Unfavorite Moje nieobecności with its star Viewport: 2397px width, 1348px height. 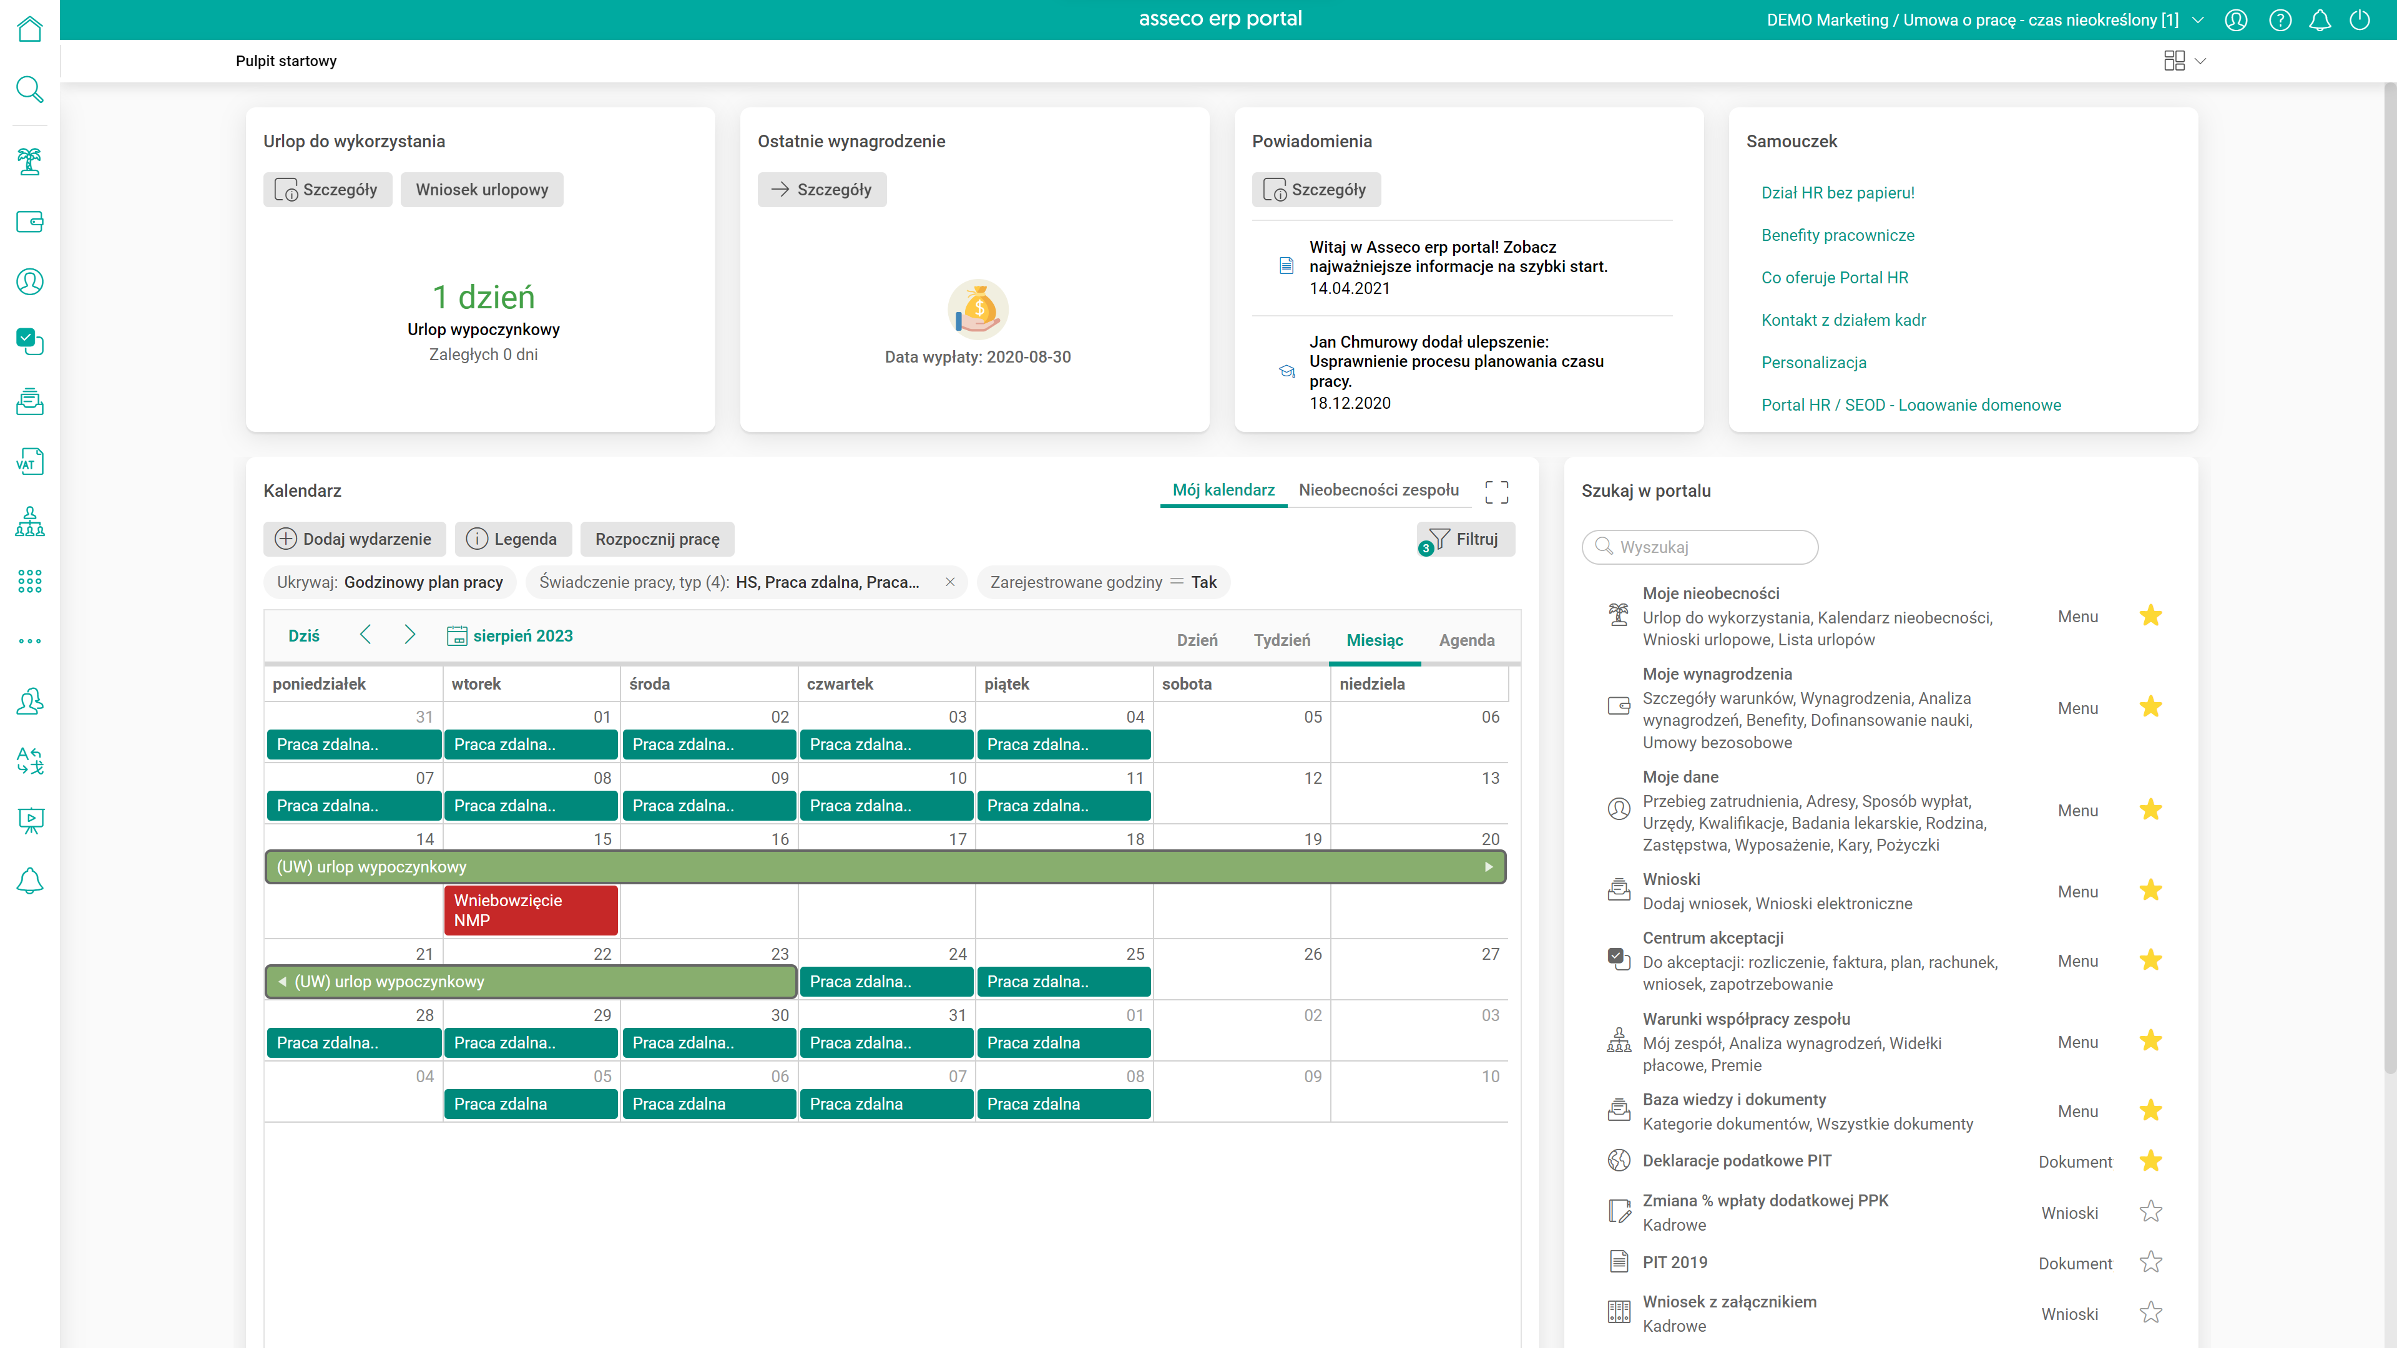[2150, 616]
